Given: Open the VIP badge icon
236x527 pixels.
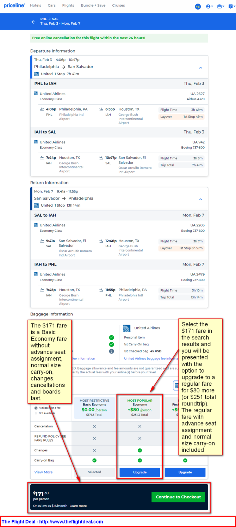Looking at the screenshot, I should (x=198, y=6).
